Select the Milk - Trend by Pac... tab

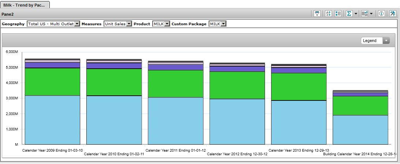tap(25, 4)
